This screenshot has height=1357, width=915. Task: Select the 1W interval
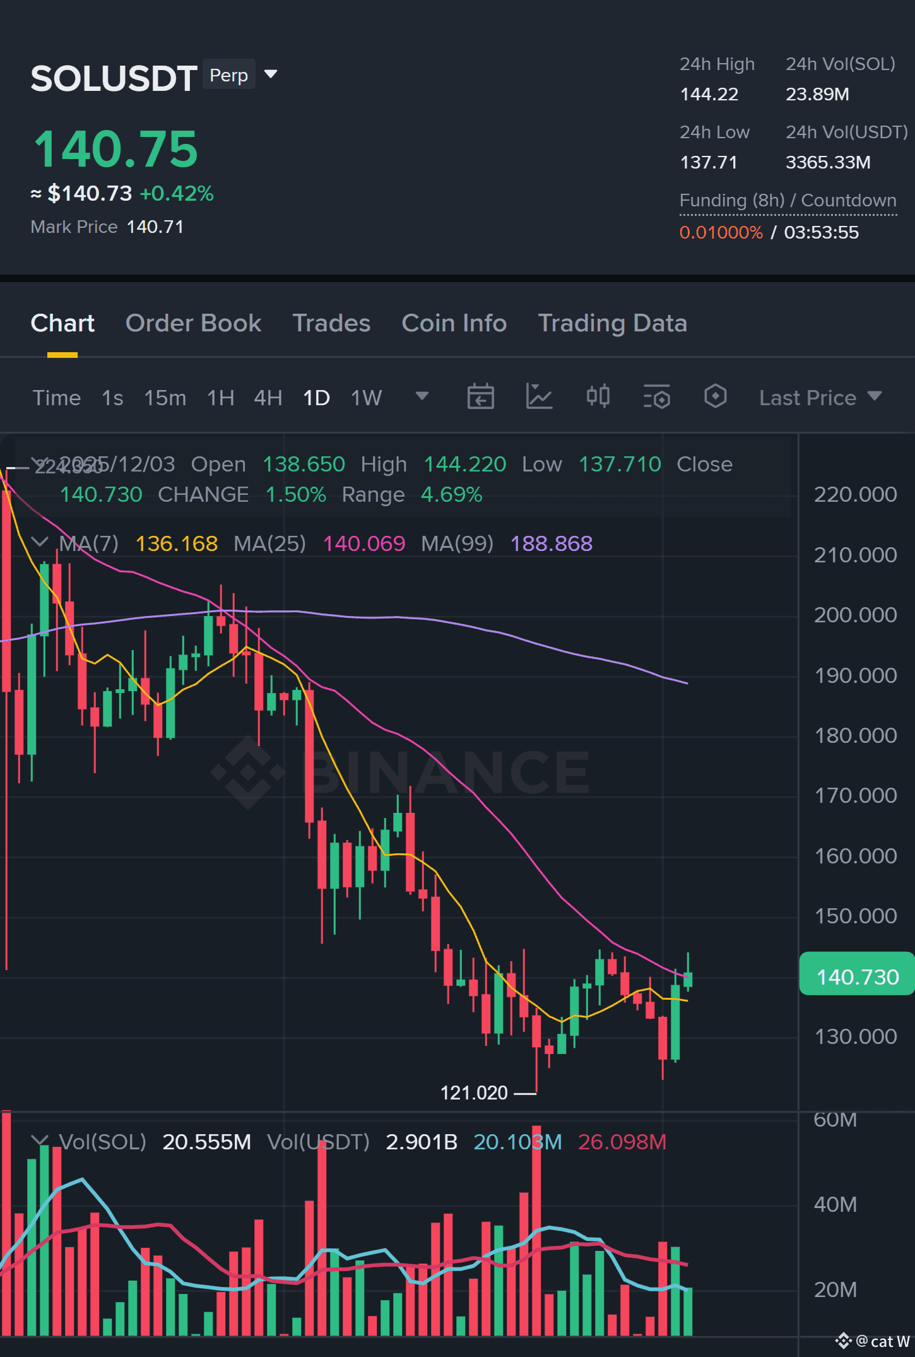point(367,398)
